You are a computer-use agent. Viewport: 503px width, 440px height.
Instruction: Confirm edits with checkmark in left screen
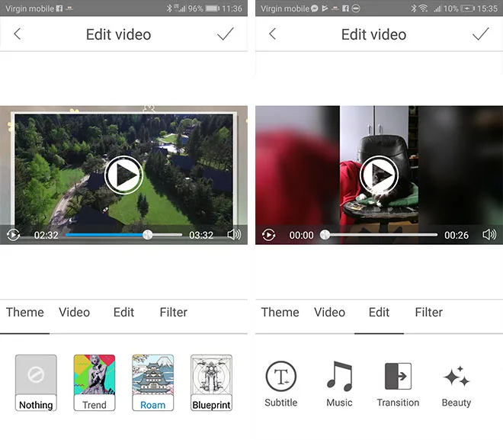[225, 34]
